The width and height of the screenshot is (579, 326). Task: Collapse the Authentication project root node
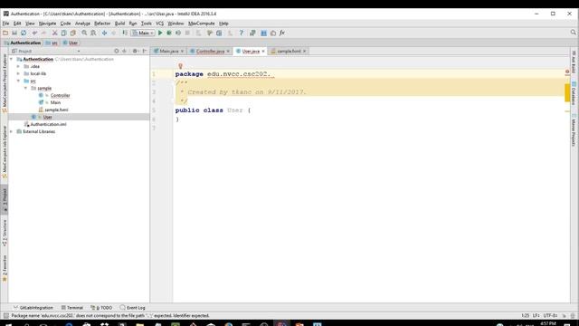coord(12,59)
